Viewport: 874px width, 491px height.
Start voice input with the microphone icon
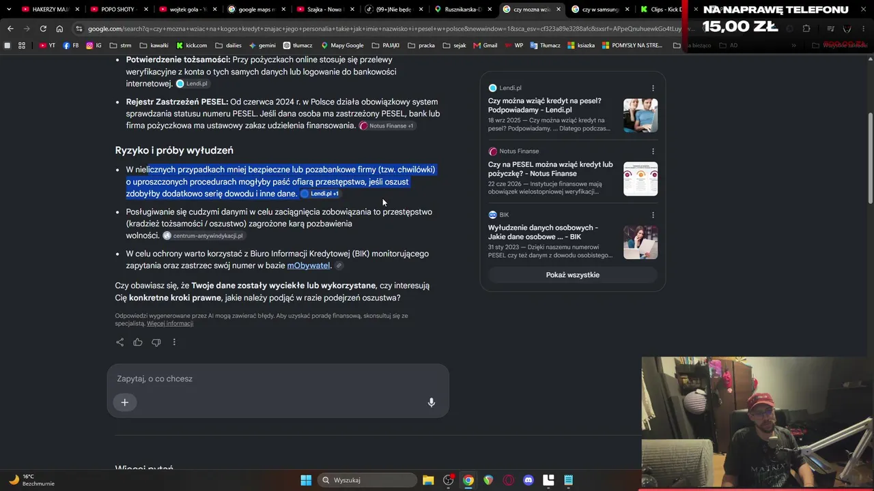pos(432,402)
